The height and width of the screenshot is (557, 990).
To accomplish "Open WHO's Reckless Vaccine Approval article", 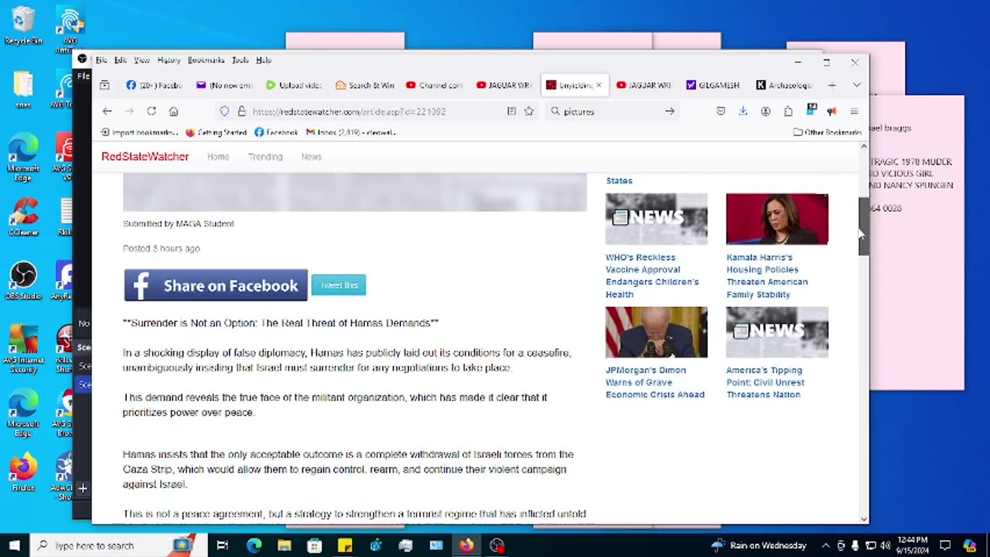I will [652, 275].
